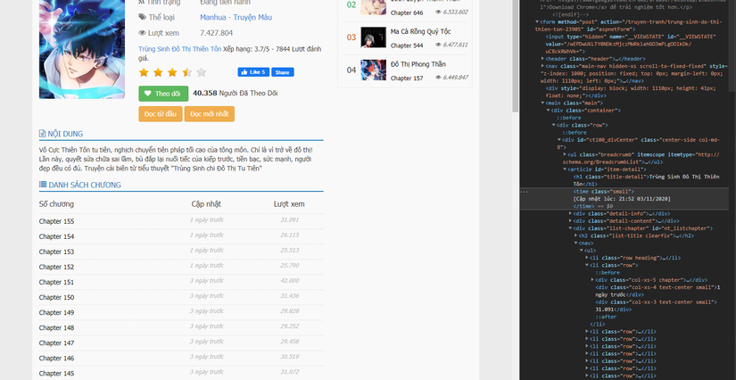Open Chapter 157 in the ranking list
The height and width of the screenshot is (380, 736).
(x=407, y=78)
